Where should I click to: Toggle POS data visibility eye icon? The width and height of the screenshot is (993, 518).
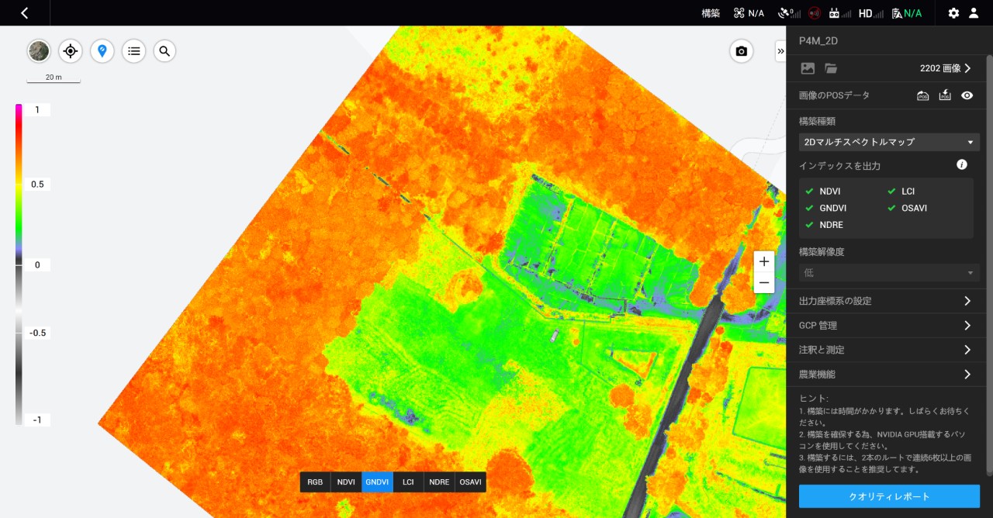point(967,95)
